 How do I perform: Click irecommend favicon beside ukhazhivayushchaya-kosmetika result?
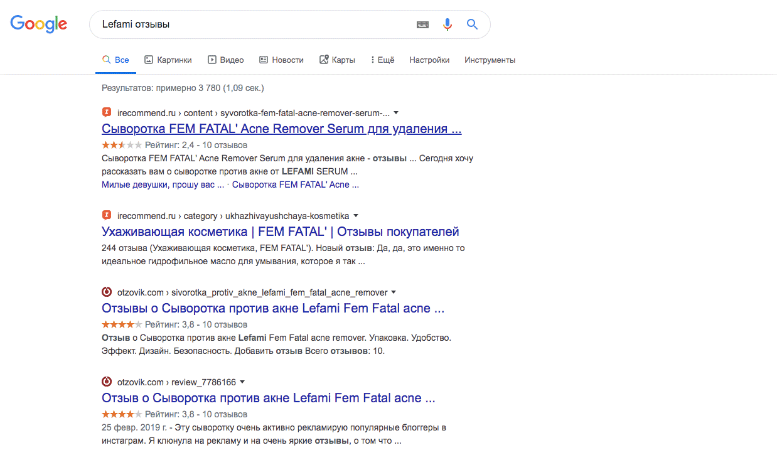point(107,216)
